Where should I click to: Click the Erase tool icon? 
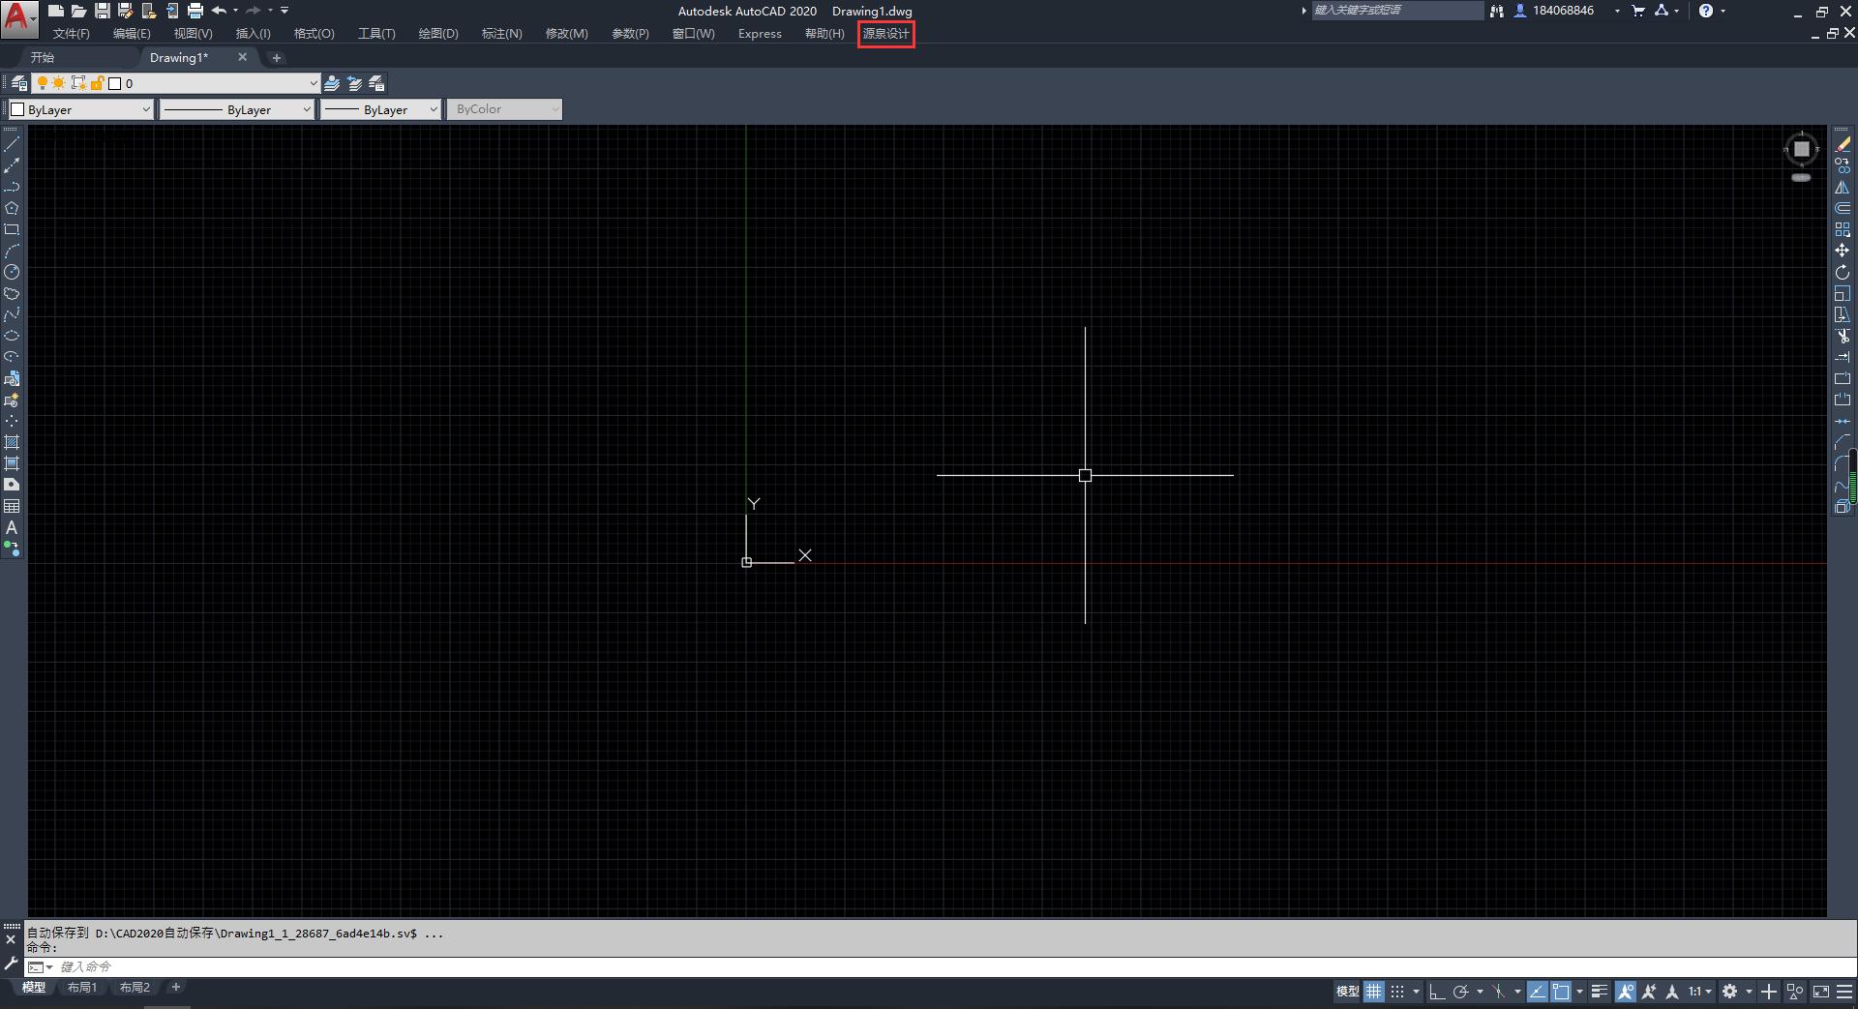[x=1842, y=144]
